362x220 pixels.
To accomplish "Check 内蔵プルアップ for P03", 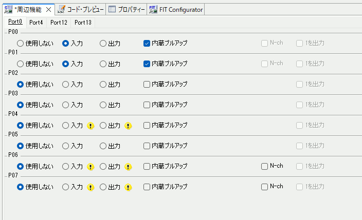I will tap(147, 105).
